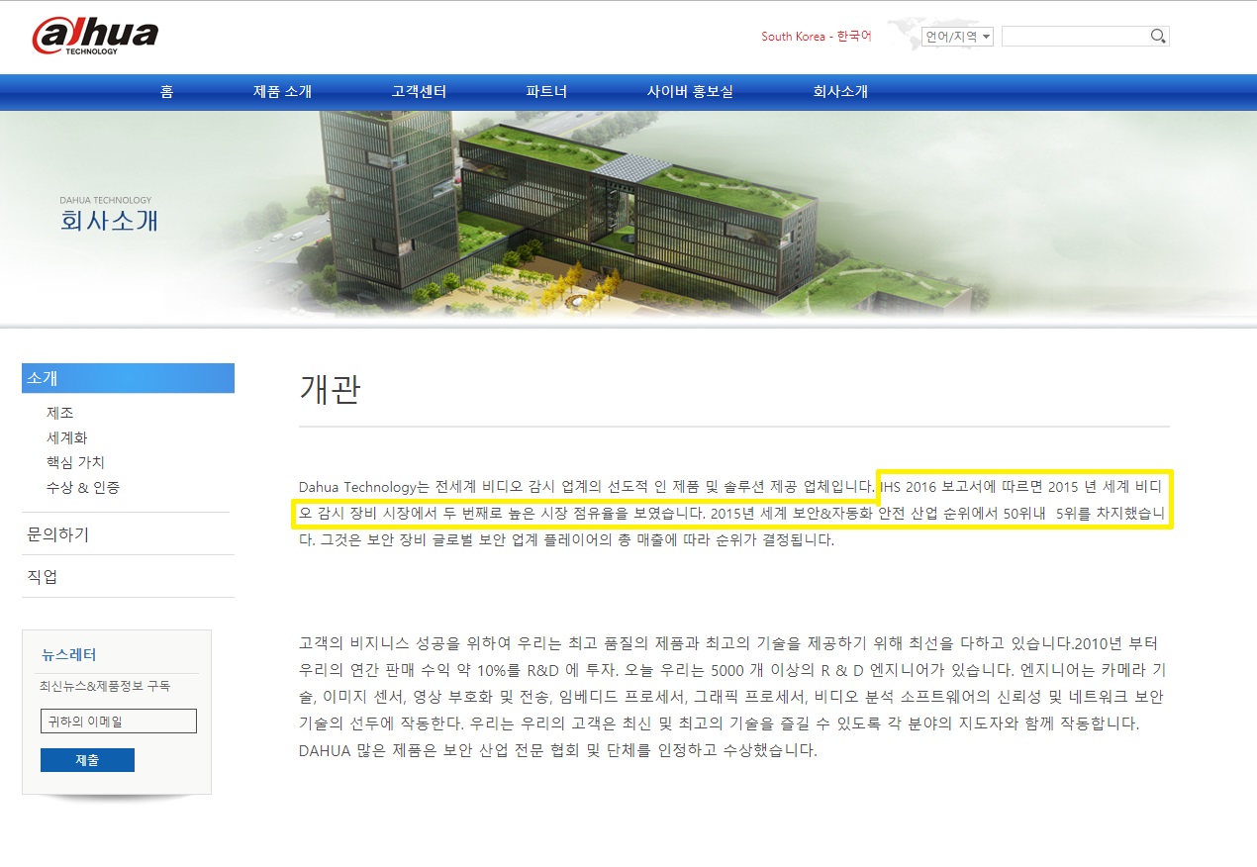Open the 홈 menu item

pos(166,92)
